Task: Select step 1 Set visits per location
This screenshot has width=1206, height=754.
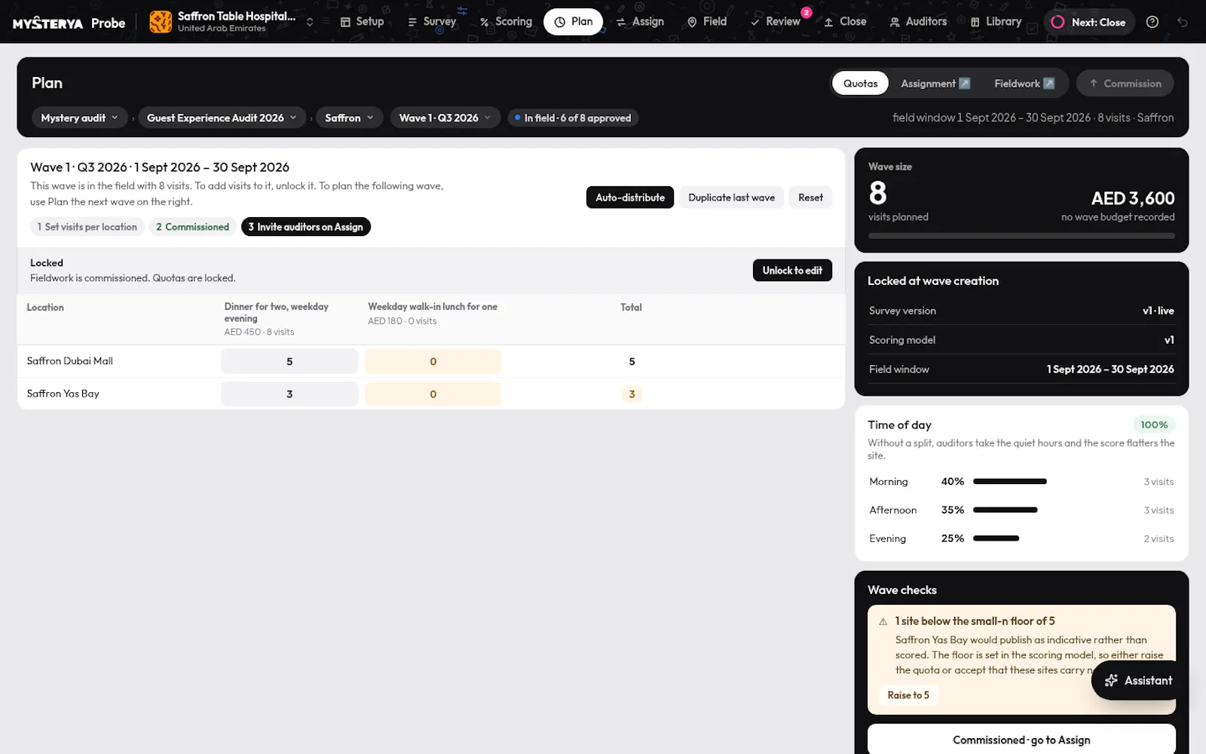Action: [x=87, y=227]
